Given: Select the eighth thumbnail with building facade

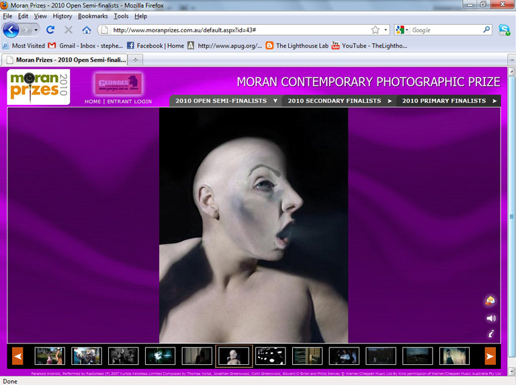Looking at the screenshot, I should [307, 356].
